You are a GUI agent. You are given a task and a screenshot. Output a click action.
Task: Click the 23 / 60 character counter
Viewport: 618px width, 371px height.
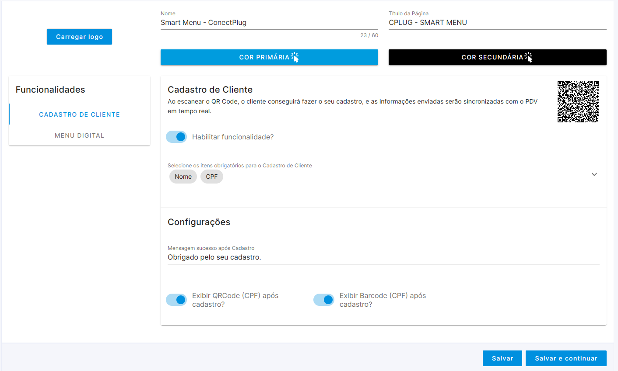click(x=369, y=35)
